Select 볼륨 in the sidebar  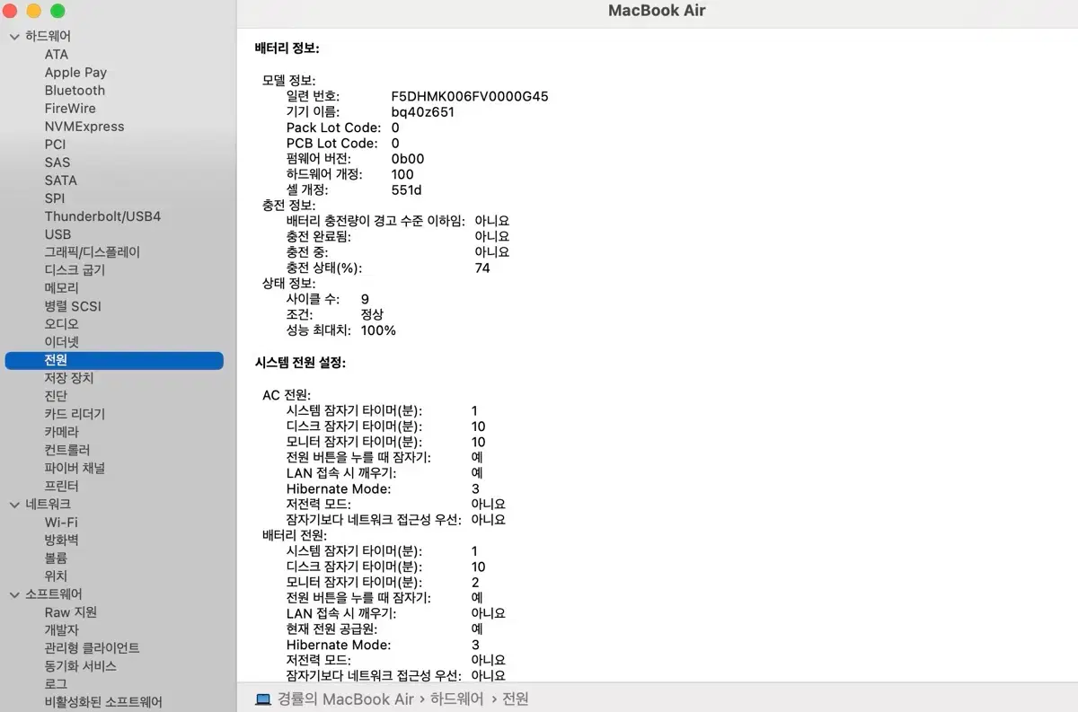pos(56,558)
